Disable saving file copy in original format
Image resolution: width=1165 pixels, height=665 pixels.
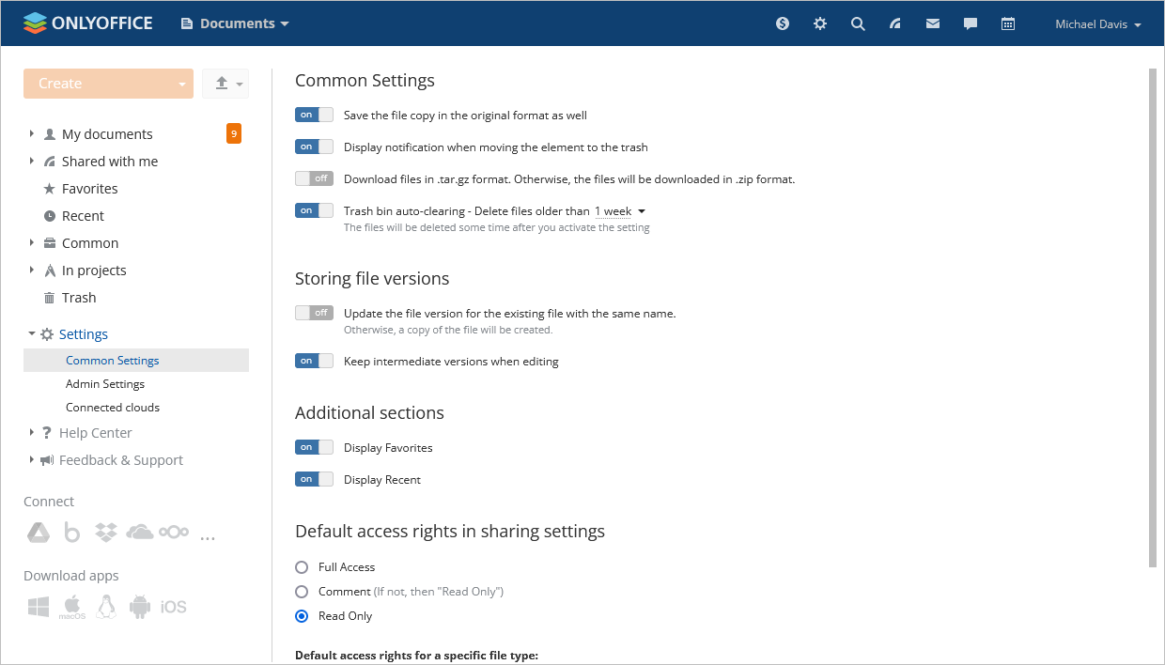click(314, 114)
